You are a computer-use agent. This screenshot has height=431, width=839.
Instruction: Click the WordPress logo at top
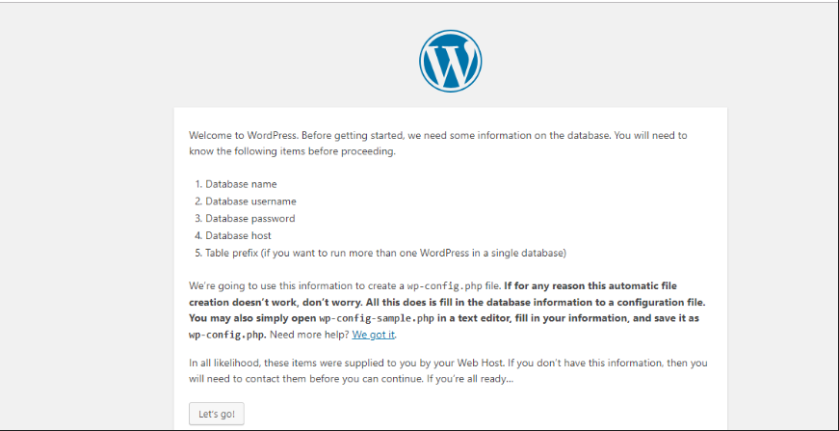pyautogui.click(x=450, y=61)
